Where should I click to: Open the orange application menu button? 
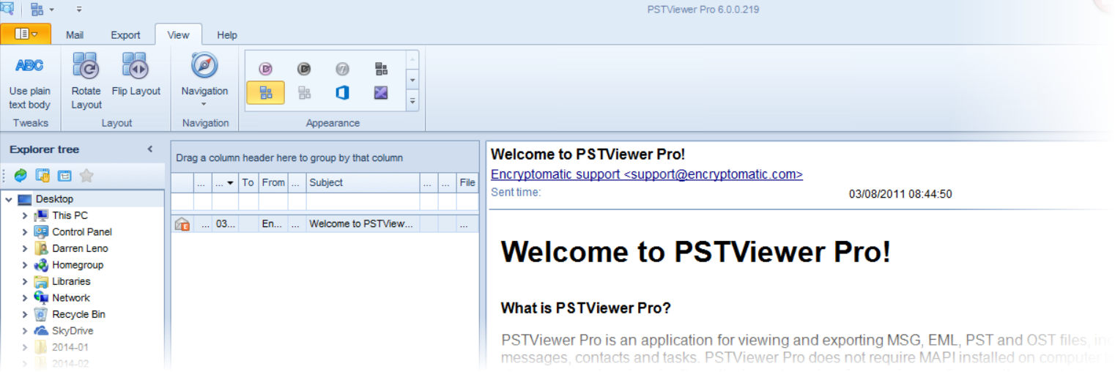point(26,34)
